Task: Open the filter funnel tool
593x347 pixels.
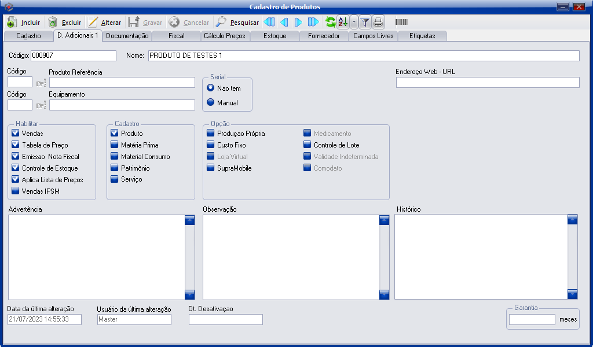Action: tap(365, 23)
